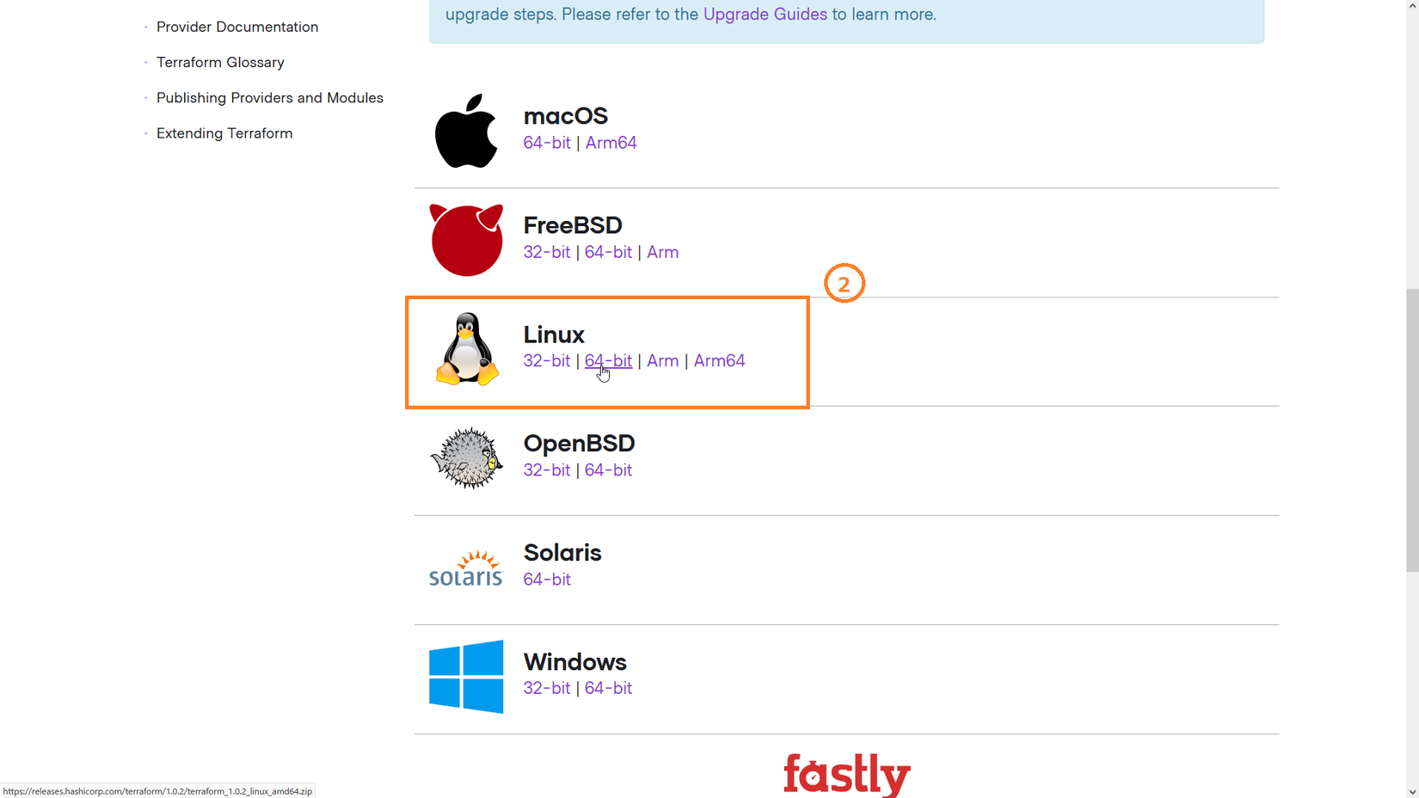Open Terraform Glossary sidebar link

(220, 62)
